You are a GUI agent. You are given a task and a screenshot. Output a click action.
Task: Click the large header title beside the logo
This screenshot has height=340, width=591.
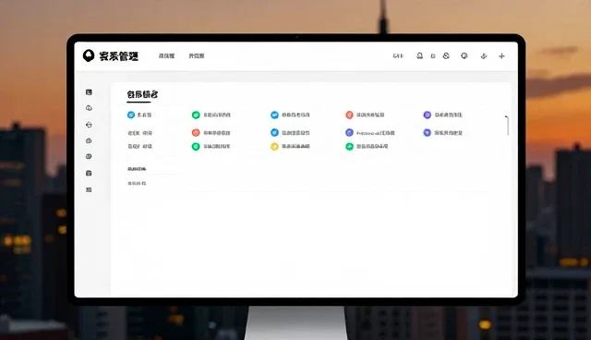[119, 56]
